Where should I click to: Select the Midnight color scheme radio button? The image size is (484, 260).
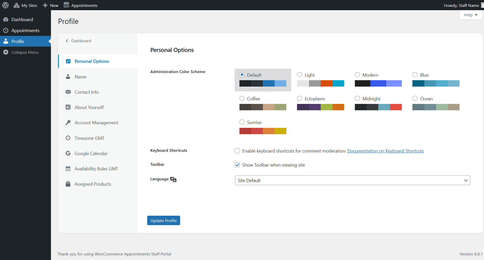(357, 98)
